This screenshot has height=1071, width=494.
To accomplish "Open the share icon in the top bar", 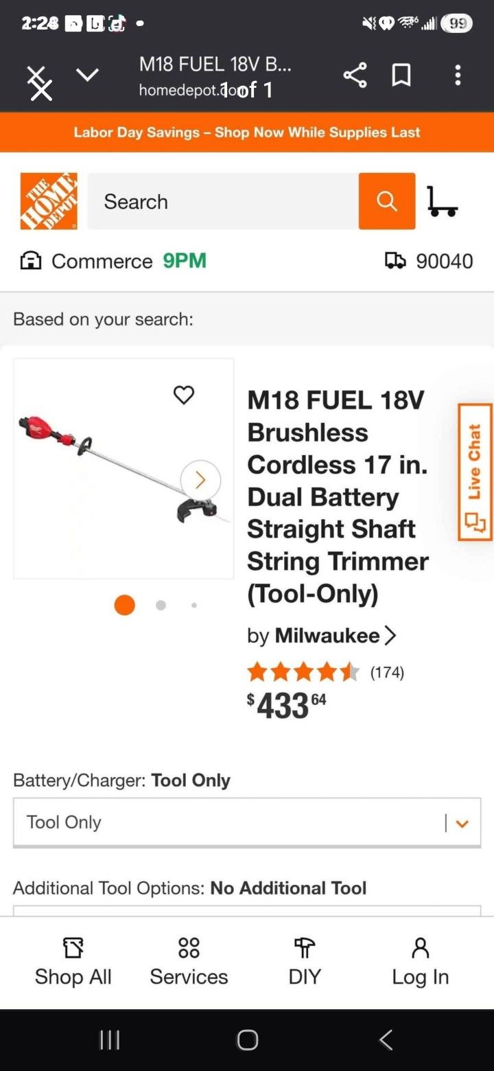I will coord(354,76).
